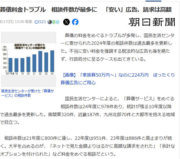Screen dimensions: 180x159
Task: Open the 【画像】「家族葬50万円～」なのに224万円 link
Action: point(118,79)
